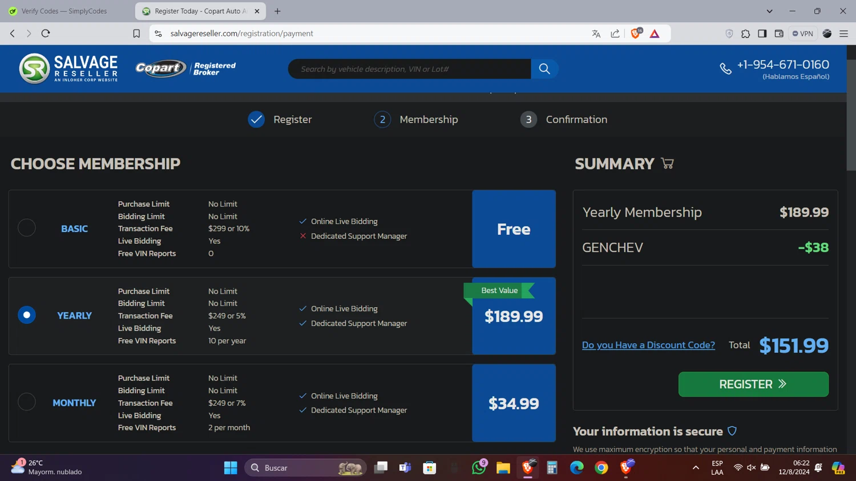
Task: Click the Membership step 2 label
Action: (x=429, y=119)
